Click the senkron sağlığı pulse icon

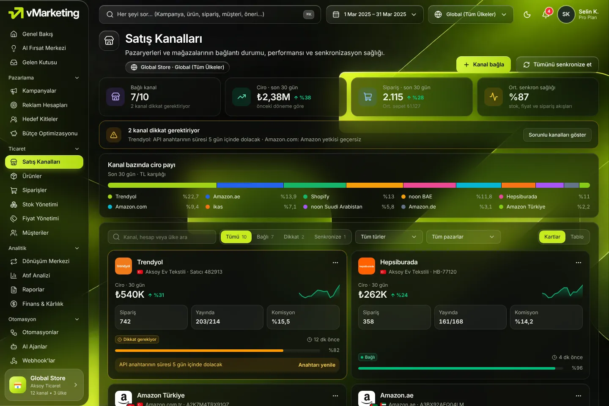coord(494,97)
